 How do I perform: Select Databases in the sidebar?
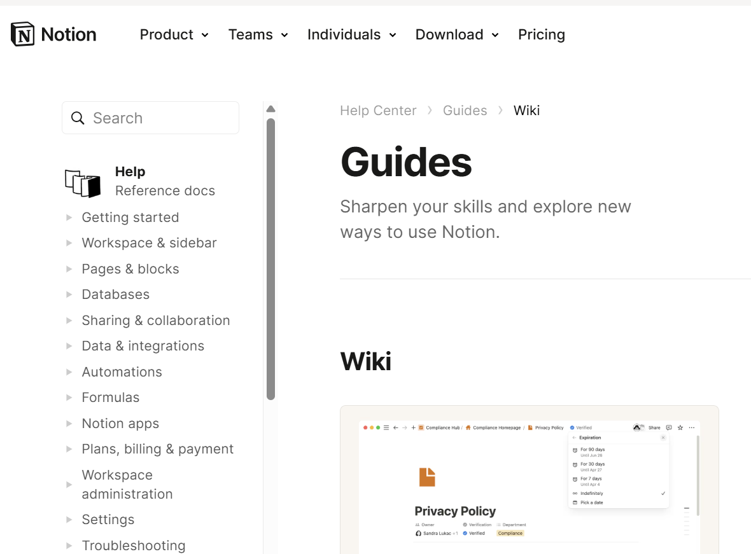click(115, 294)
